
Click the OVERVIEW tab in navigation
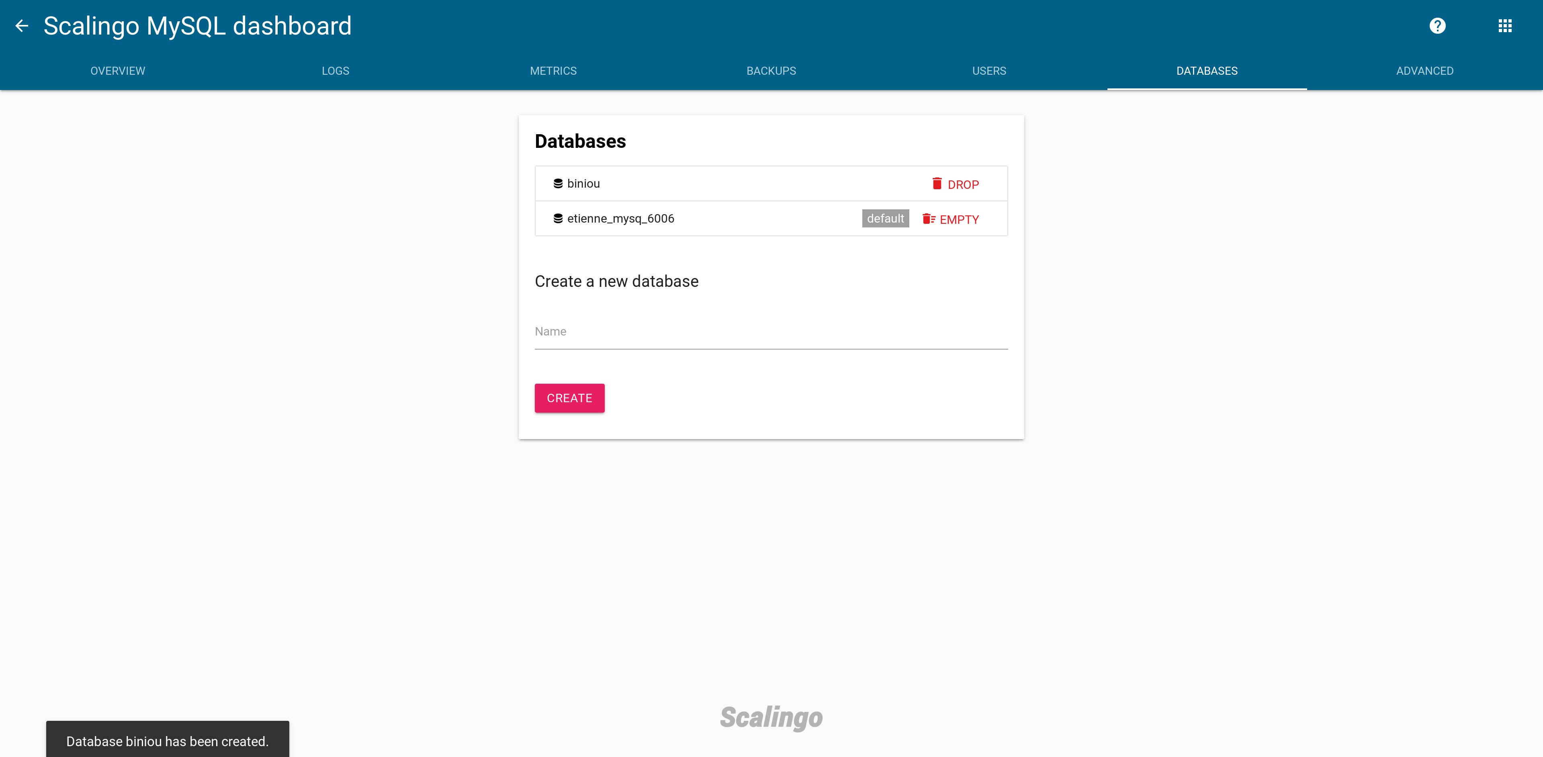[117, 70]
